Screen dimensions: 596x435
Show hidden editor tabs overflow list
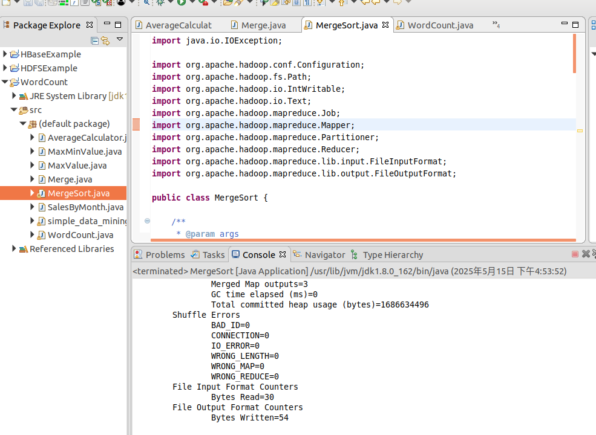click(x=496, y=25)
